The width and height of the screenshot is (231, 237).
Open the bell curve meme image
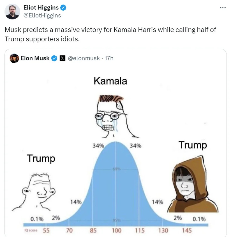point(115,151)
